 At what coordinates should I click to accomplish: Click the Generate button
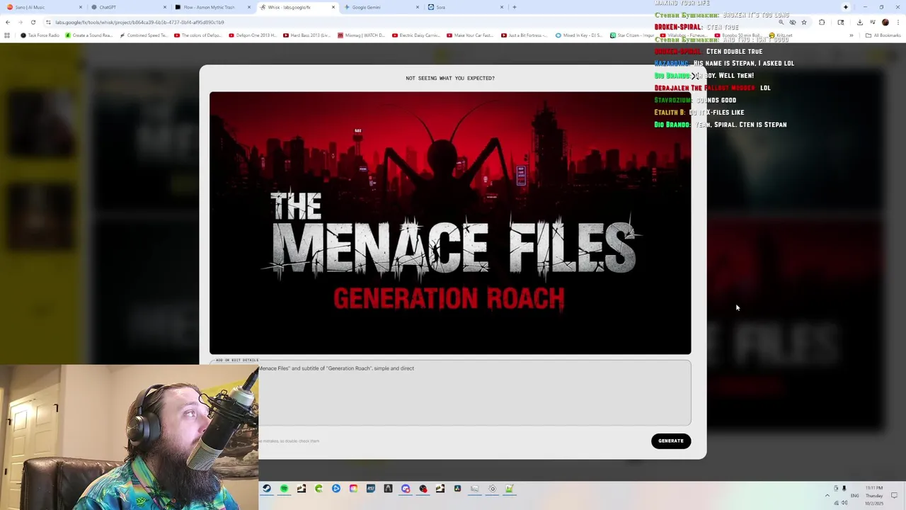670,441
